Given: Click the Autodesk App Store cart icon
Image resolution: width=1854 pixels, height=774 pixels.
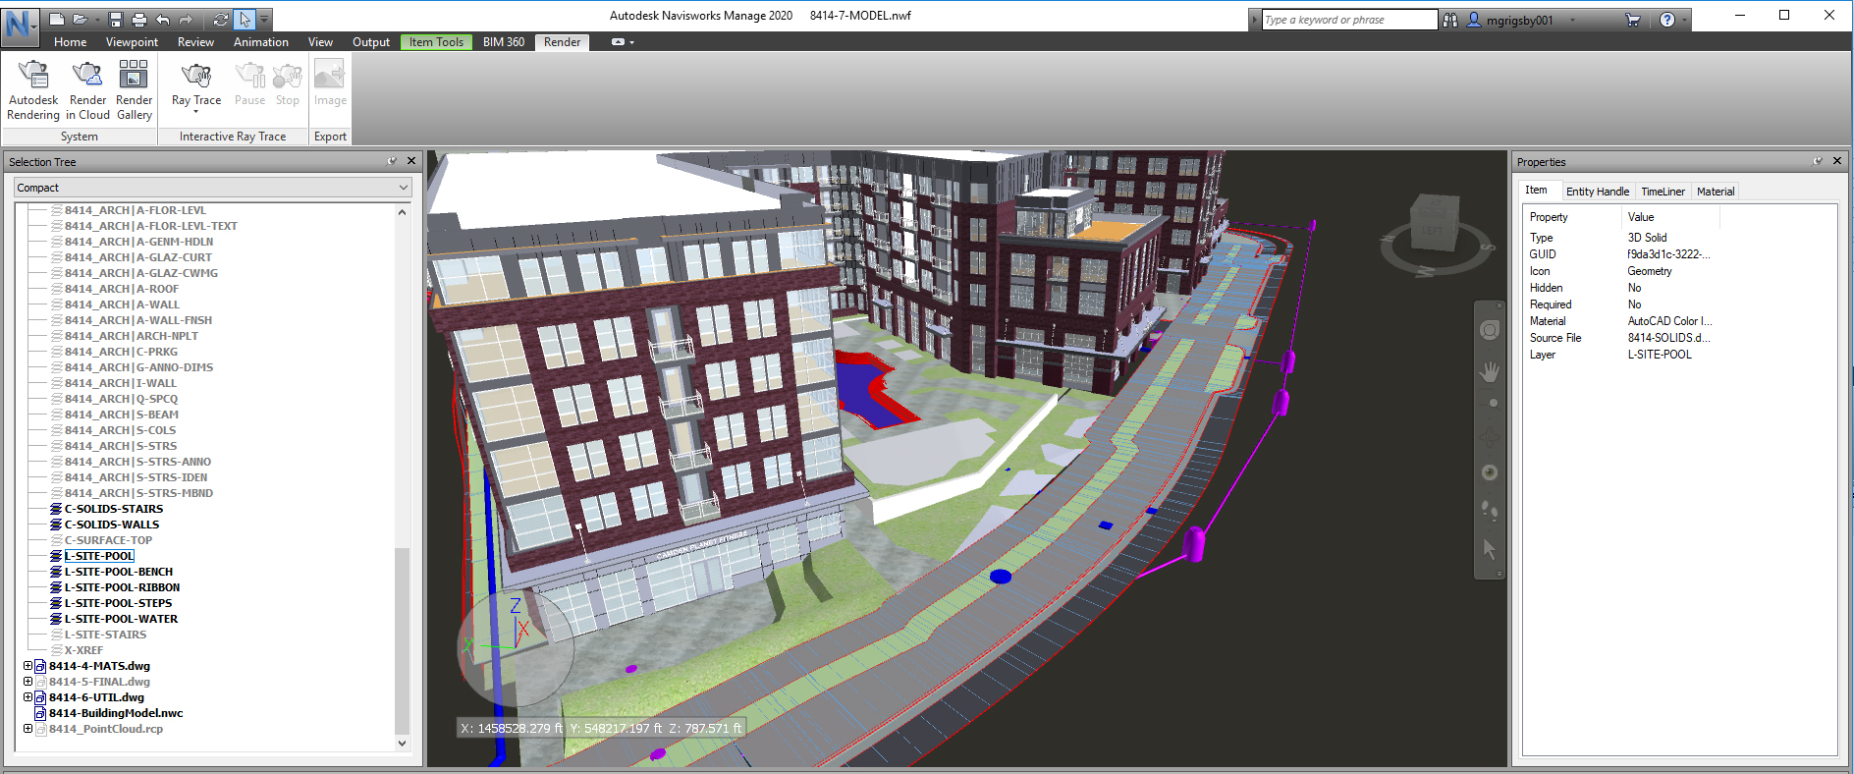Looking at the screenshot, I should click(x=1633, y=20).
